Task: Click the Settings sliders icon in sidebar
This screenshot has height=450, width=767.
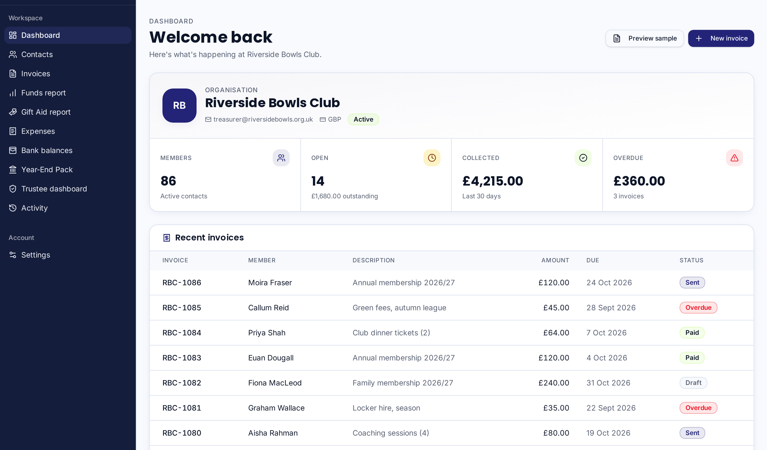Action: pos(13,255)
